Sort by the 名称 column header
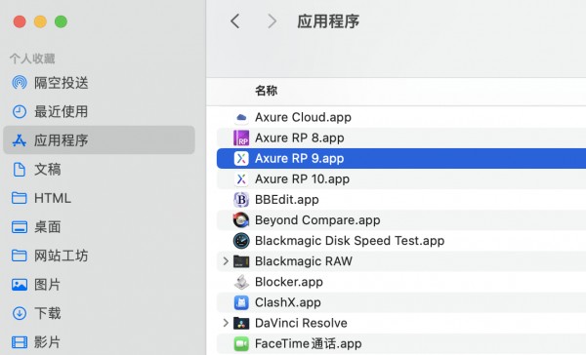Image resolution: width=586 pixels, height=355 pixels. [266, 91]
